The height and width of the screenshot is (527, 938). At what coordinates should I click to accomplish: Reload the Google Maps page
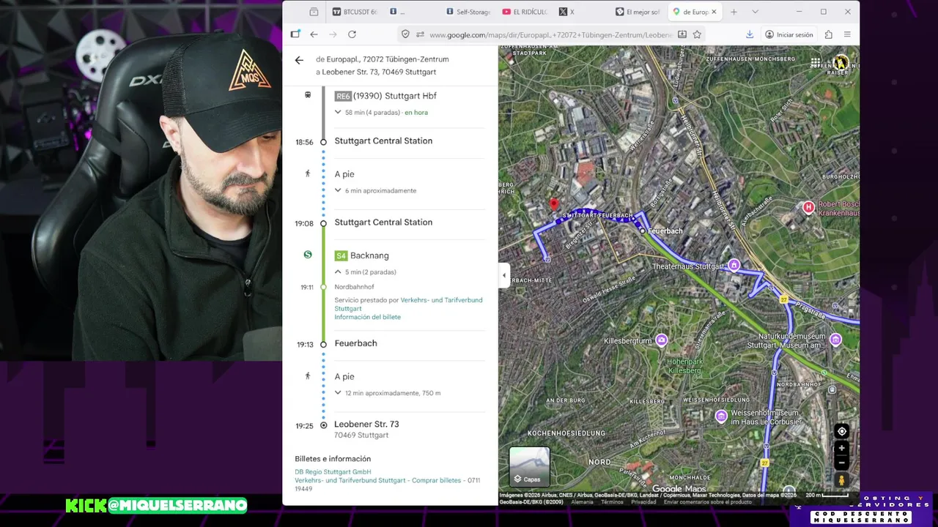352,34
